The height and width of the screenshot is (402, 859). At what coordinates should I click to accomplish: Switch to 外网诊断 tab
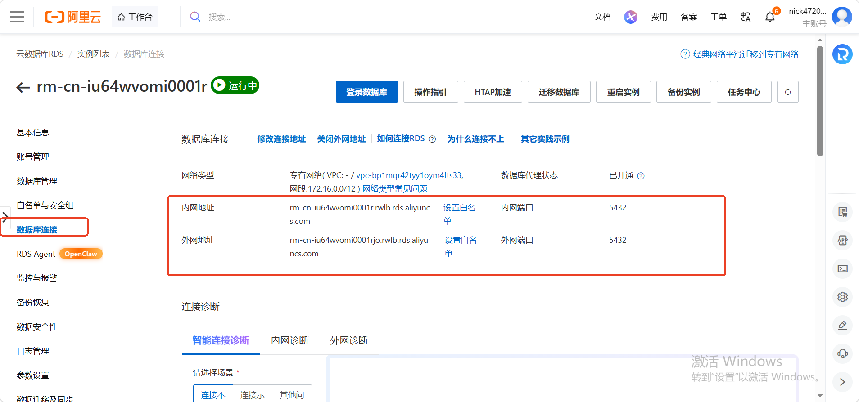[349, 340]
